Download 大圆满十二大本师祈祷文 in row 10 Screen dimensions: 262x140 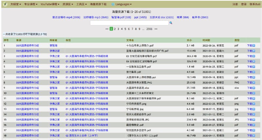click(x=251, y=93)
